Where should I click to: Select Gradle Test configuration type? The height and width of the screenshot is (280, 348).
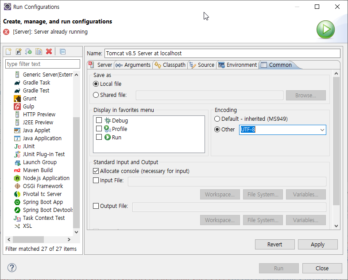pyautogui.click(x=36, y=90)
